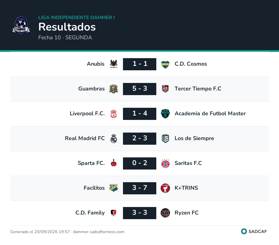Screen dimensions: 279x245
Task: Click the Sparta FC. helmet logo
Action: click(113, 163)
